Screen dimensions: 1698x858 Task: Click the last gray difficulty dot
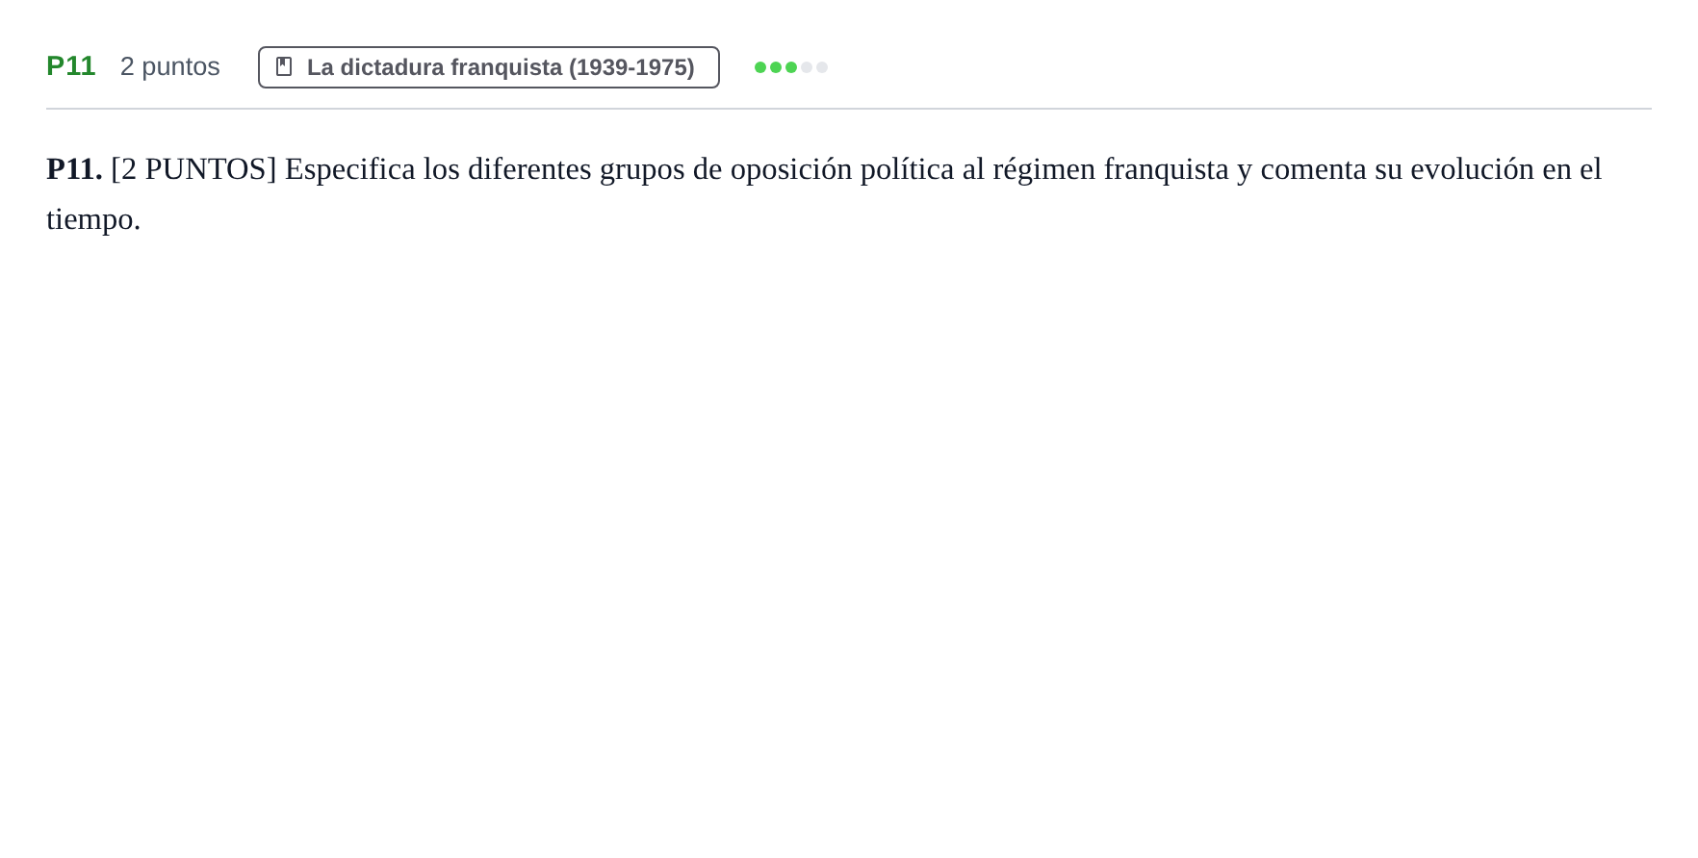point(822,67)
